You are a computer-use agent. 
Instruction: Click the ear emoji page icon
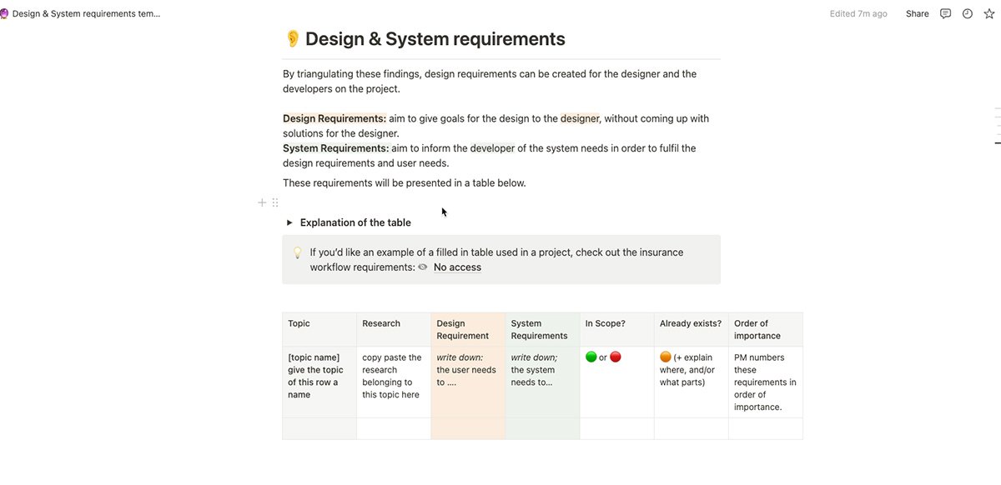[293, 39]
